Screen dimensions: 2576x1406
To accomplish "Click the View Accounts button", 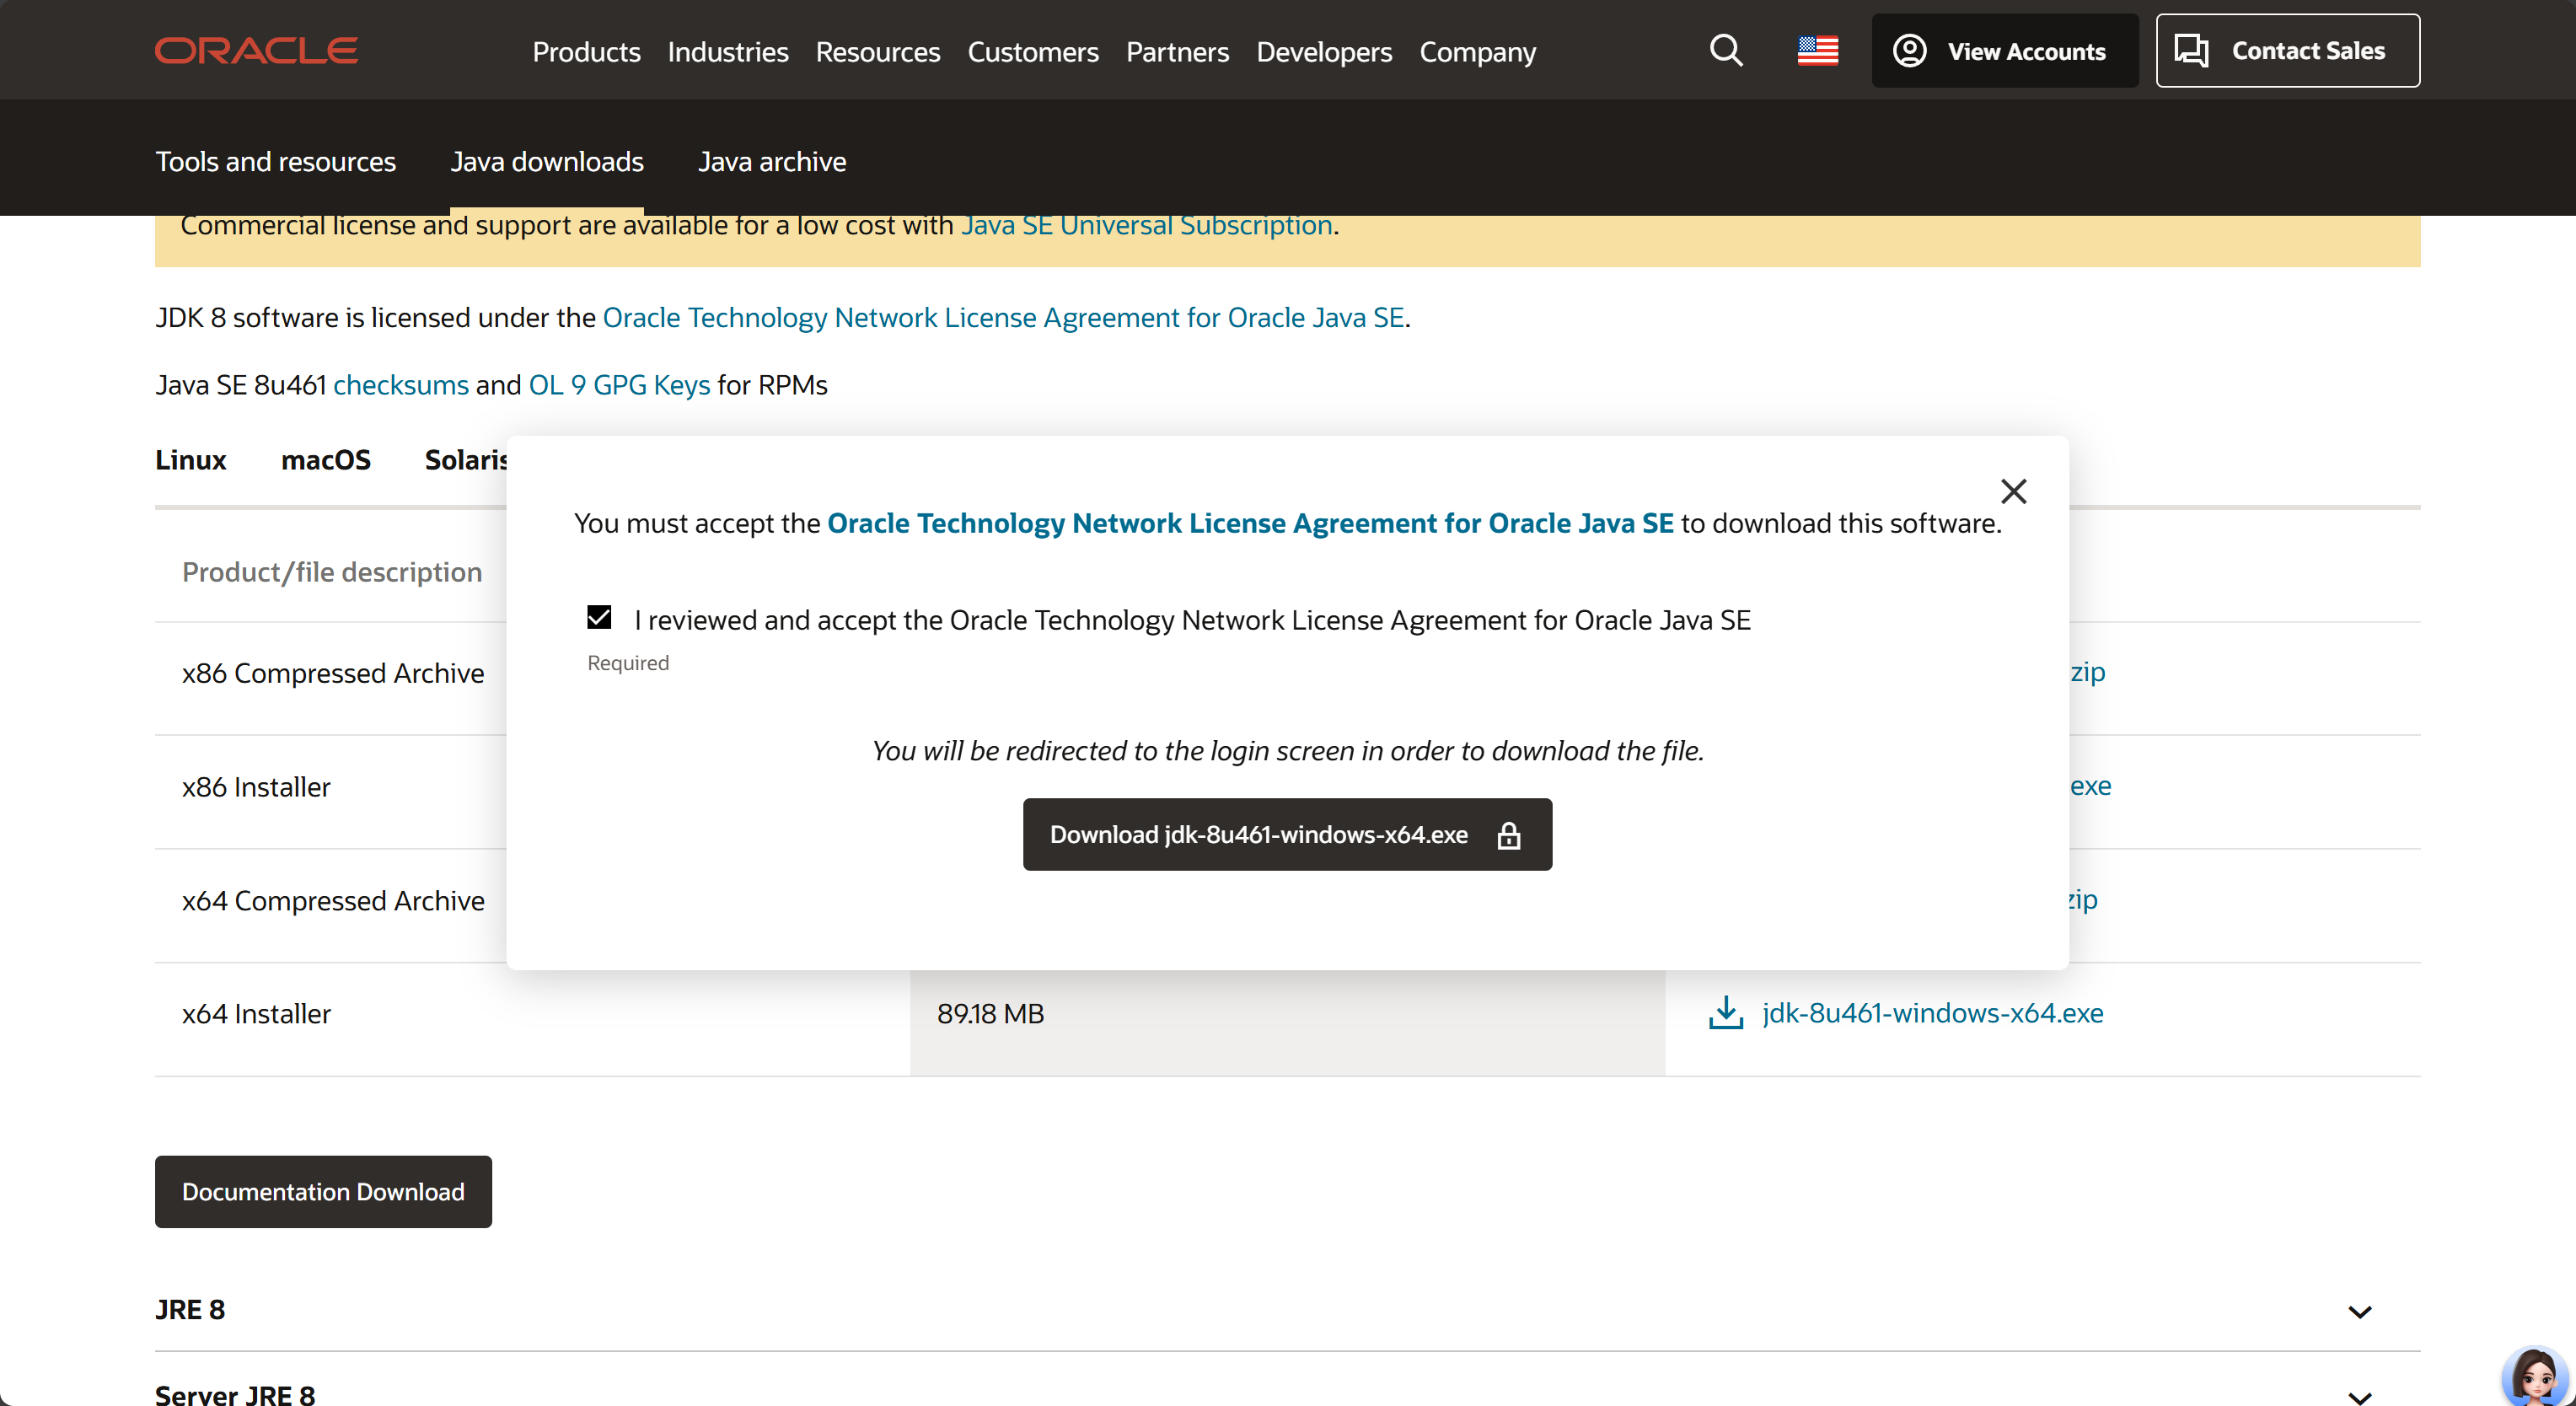I will tap(2004, 50).
